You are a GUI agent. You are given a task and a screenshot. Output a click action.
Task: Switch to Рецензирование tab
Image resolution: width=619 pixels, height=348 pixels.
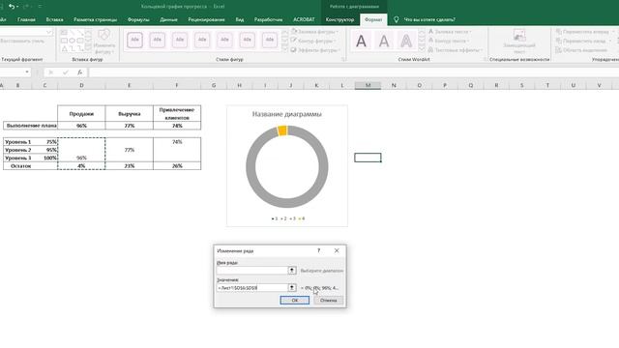pos(206,19)
